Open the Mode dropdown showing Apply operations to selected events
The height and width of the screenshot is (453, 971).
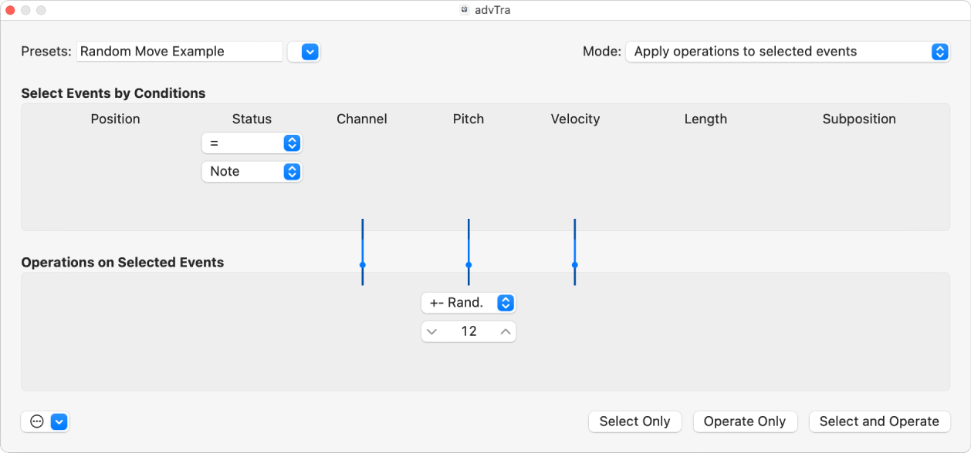(x=787, y=52)
